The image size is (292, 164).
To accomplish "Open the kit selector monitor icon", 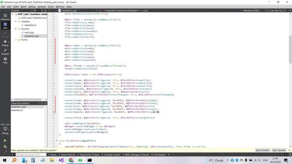I will pyautogui.click(x=5, y=129).
